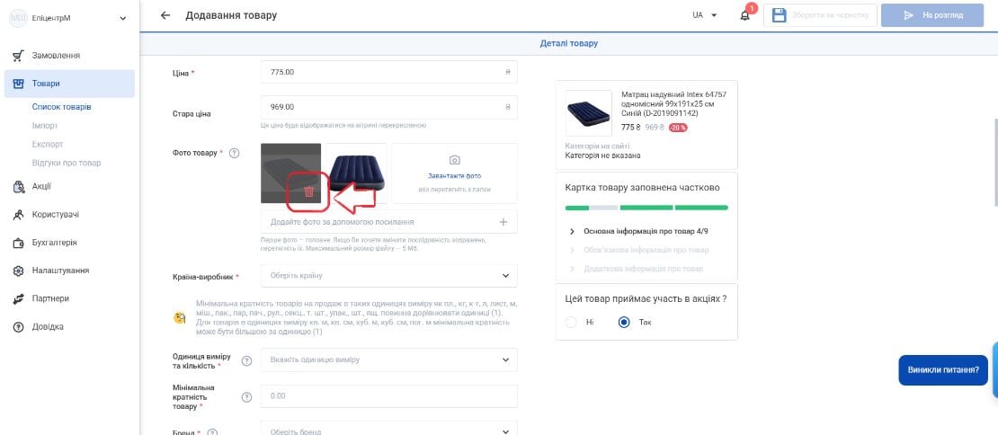The image size is (998, 435).
Task: Click the ЕпіцентрМ logo avatar
Action: (17, 18)
